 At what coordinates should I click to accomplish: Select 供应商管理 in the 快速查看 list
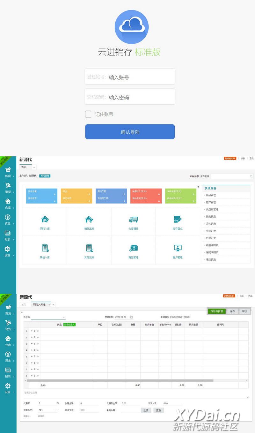[x=212, y=210]
